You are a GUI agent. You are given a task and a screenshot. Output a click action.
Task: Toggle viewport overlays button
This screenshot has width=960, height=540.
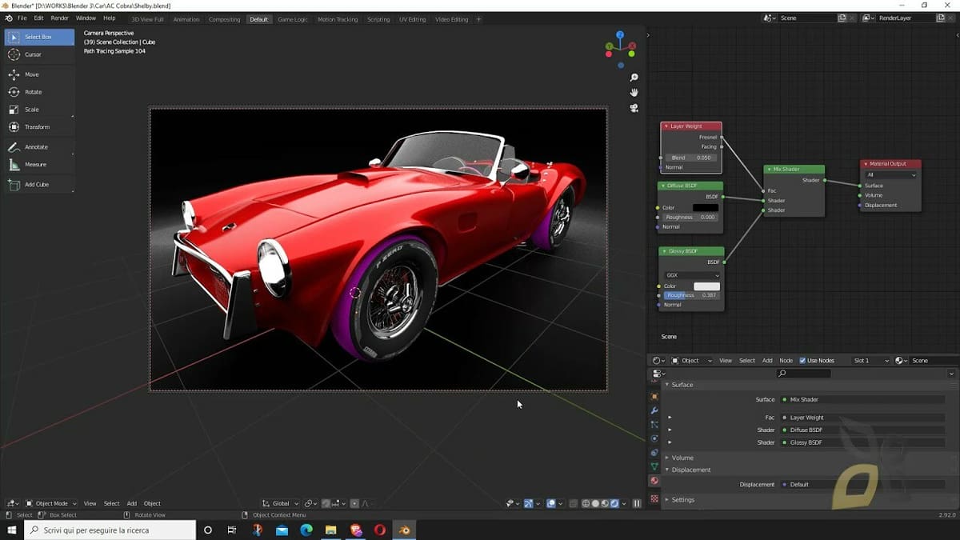552,503
